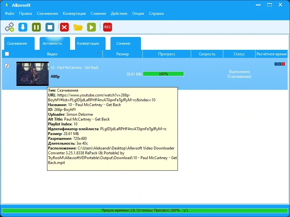290x217 pixels.
Task: Click the 480p quality label
Action: click(x=55, y=77)
